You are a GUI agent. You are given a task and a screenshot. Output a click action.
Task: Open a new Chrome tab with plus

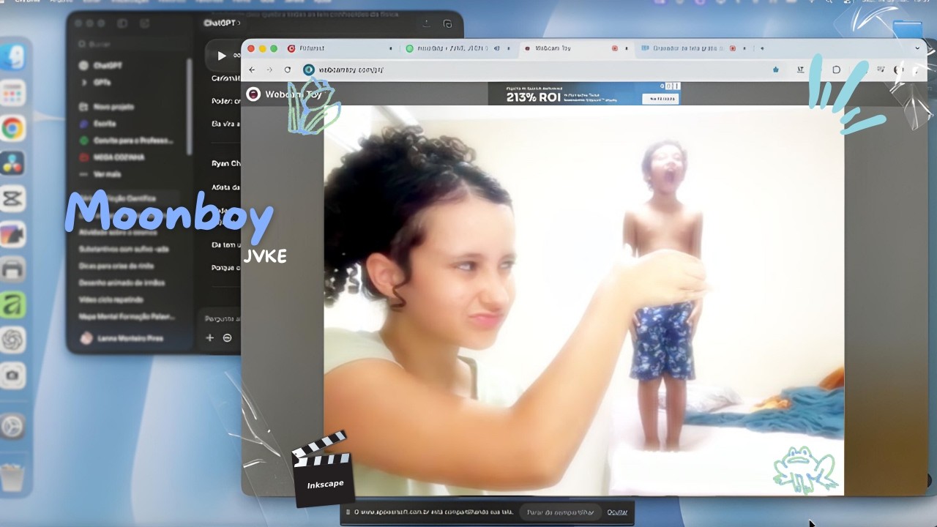(762, 48)
